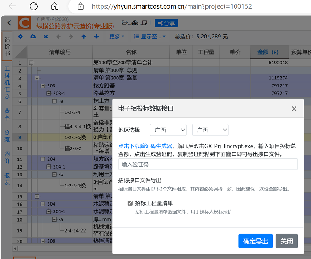Click the browser back arrow
The width and height of the screenshot is (311, 259).
click(x=12, y=6)
